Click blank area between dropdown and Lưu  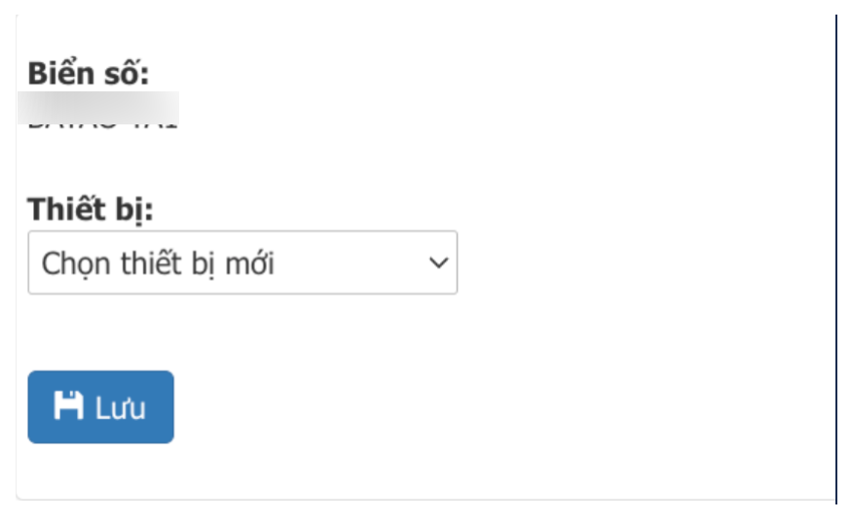[x=242, y=332]
